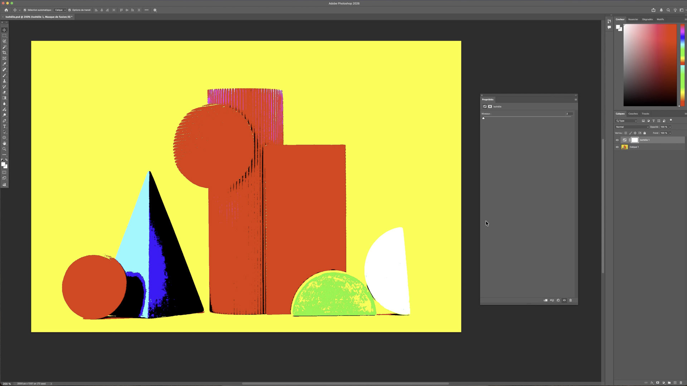The height and width of the screenshot is (386, 687).
Task: Select the Zoom tool in toolbar
Action: (x=4, y=149)
